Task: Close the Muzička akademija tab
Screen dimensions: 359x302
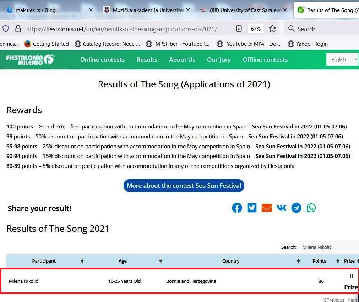Action: pyautogui.click(x=188, y=10)
